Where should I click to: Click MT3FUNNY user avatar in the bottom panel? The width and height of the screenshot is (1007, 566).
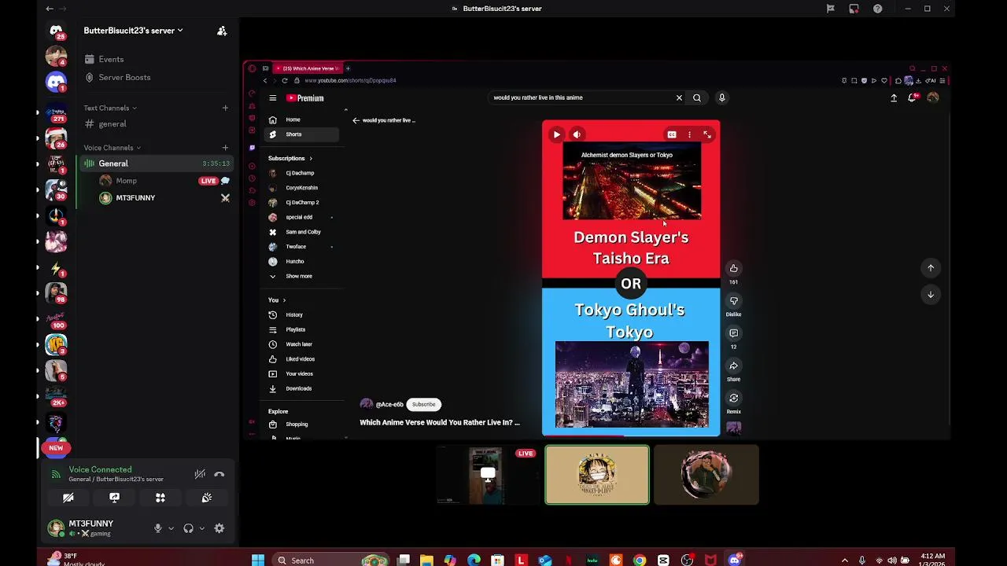pyautogui.click(x=56, y=528)
